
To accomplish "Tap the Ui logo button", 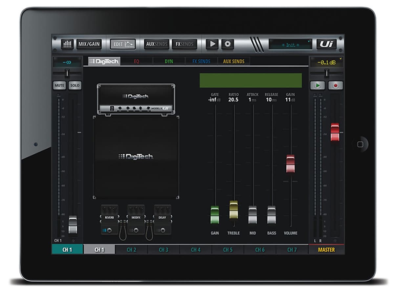I will coord(327,44).
